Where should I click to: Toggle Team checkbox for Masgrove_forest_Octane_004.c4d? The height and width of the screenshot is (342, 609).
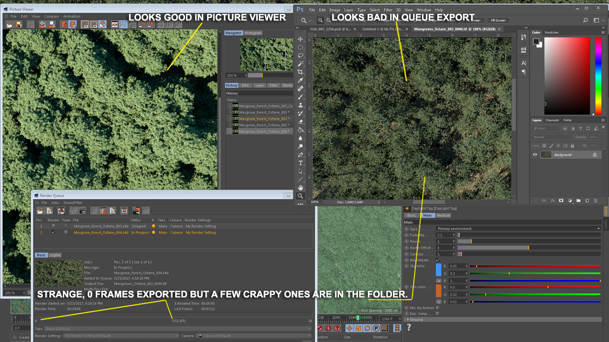coord(66,232)
